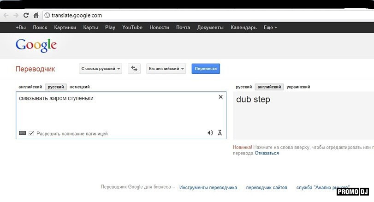
Task: Click the browser forward arrow
Action: [x=16, y=16]
